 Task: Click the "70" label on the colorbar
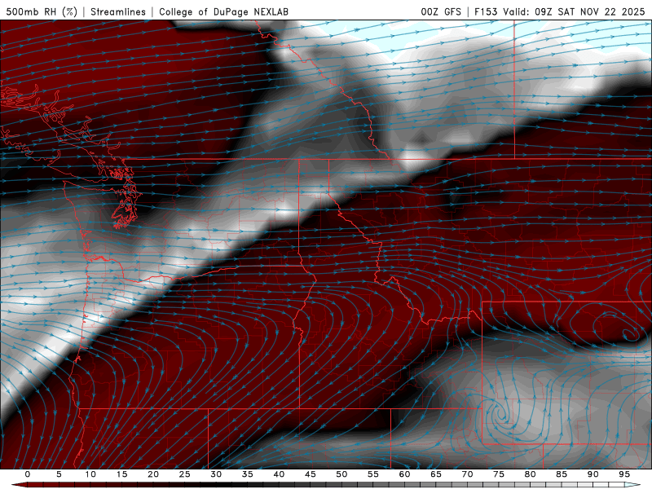coord(467,474)
